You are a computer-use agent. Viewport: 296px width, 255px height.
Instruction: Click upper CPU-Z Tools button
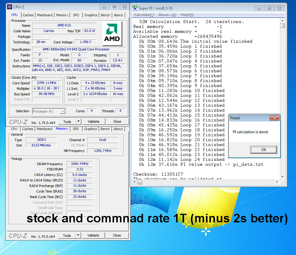click(67, 122)
